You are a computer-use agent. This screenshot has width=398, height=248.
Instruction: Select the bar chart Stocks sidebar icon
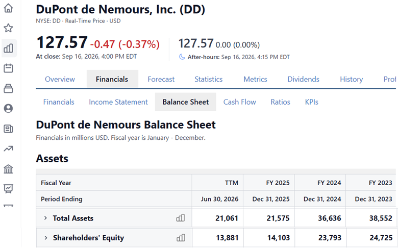click(8, 48)
